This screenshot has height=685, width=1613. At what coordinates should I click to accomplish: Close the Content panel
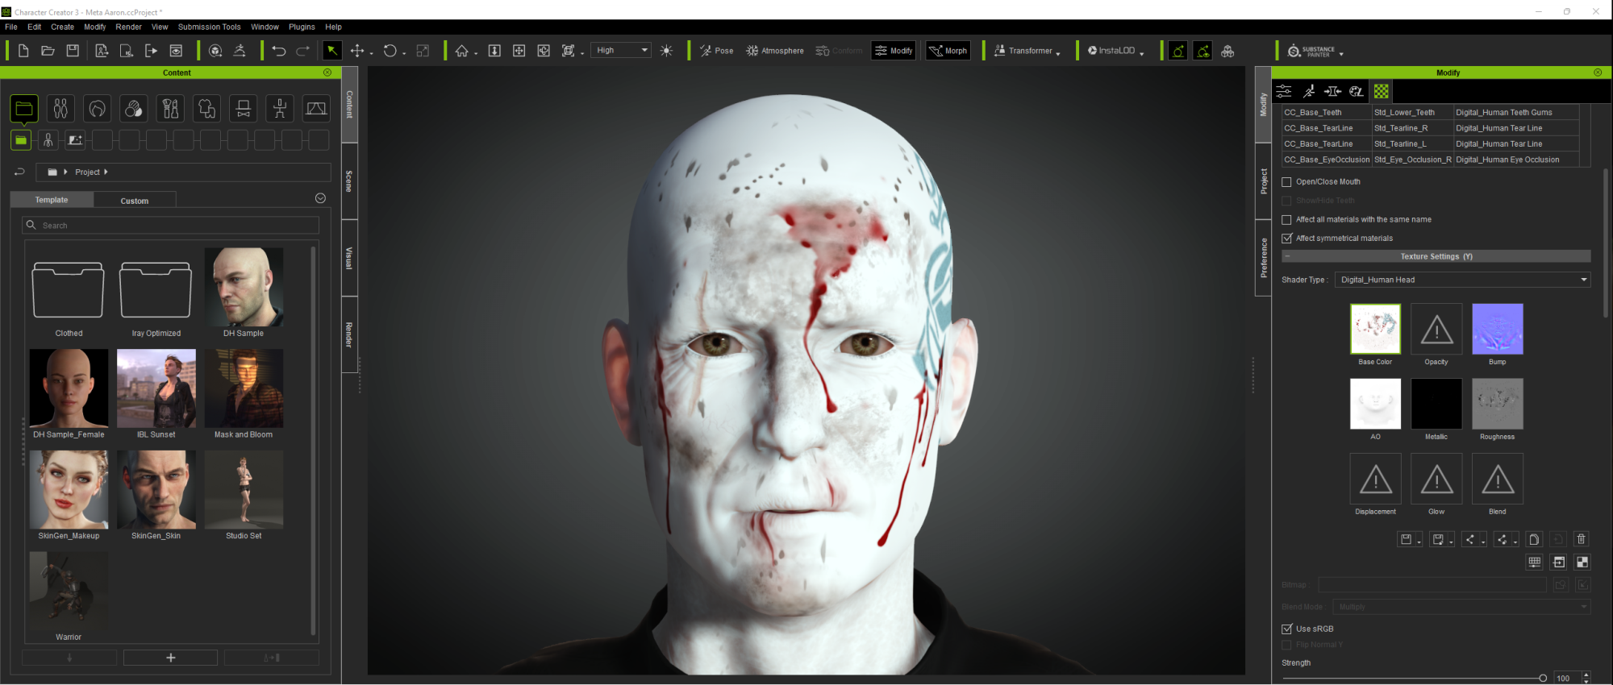tap(327, 73)
